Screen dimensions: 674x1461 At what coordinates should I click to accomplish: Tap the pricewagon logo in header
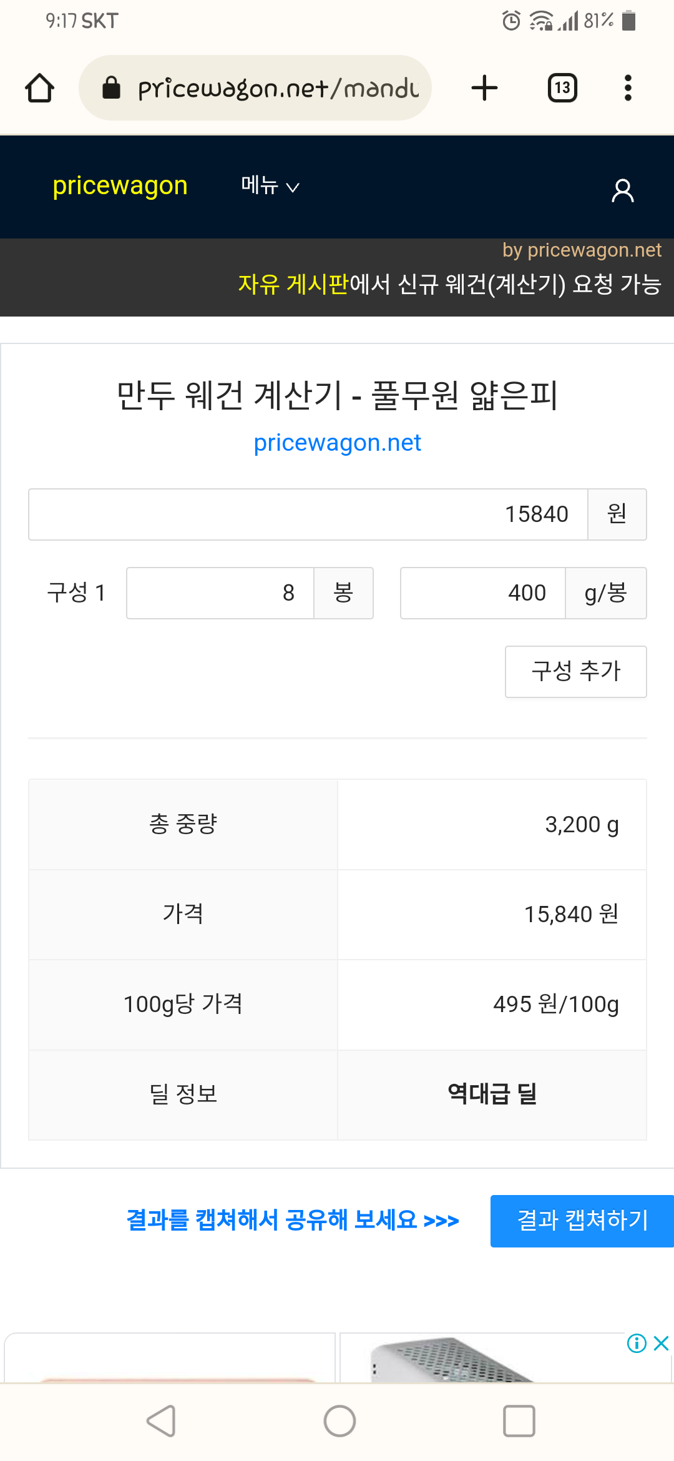coord(120,186)
